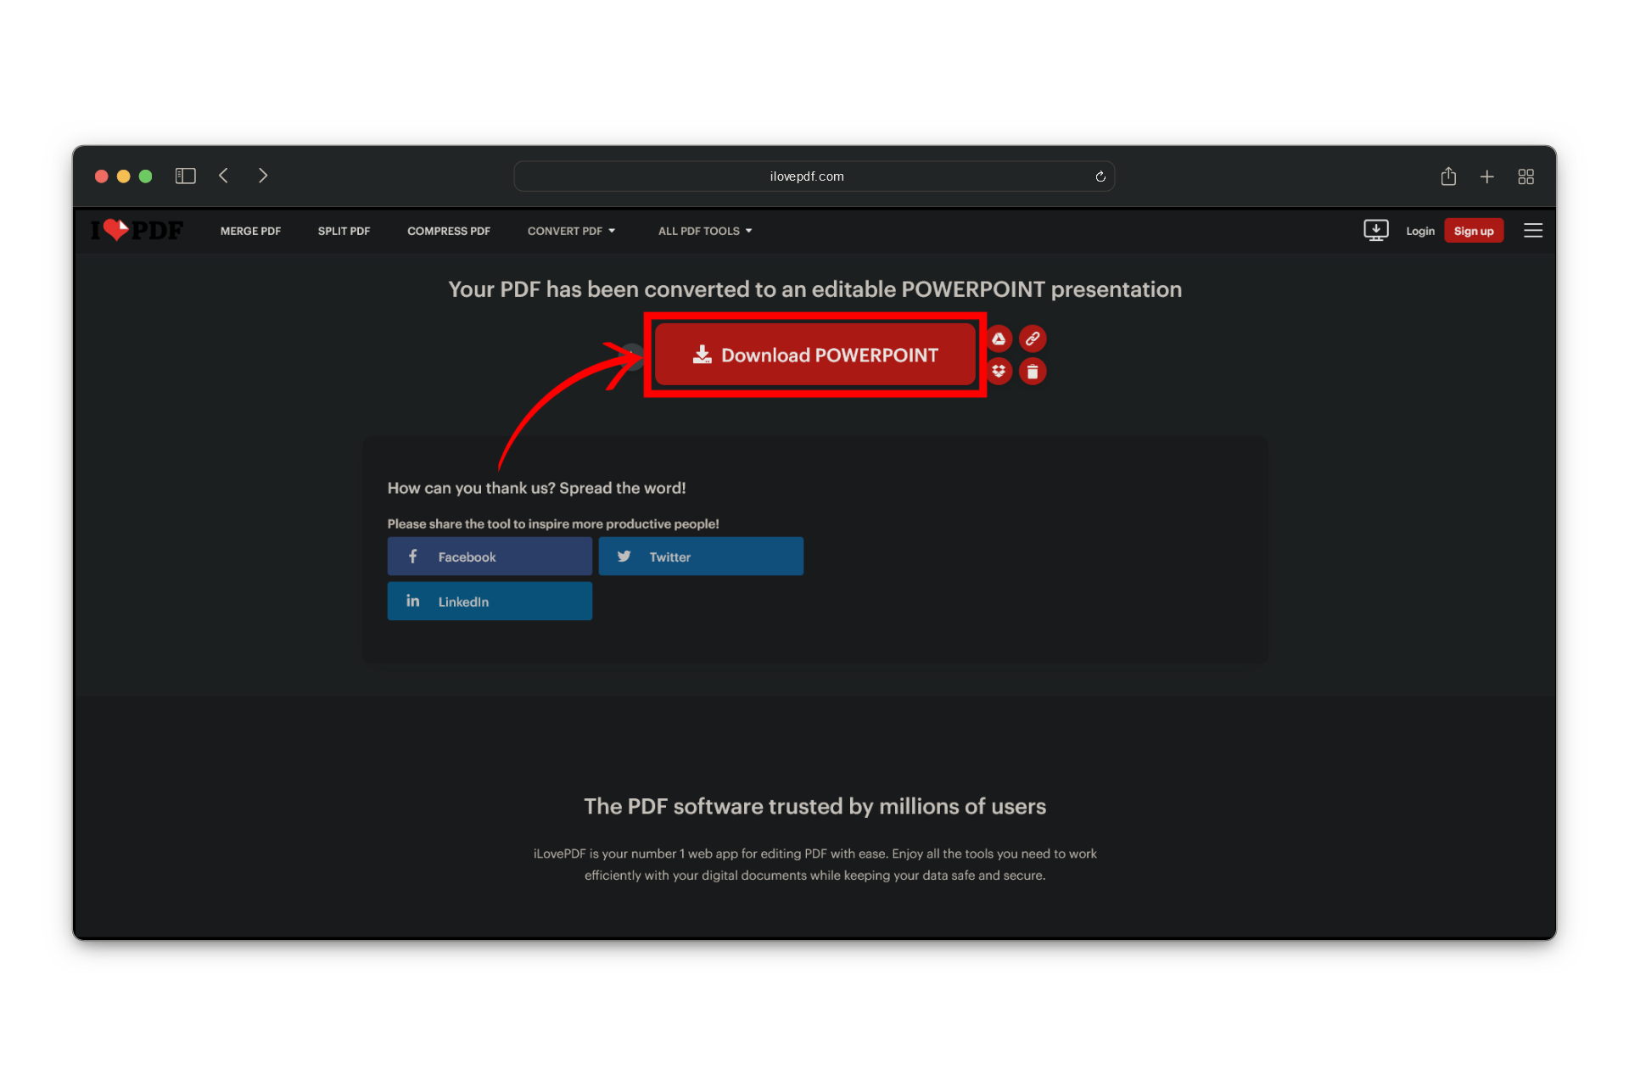Screen dimensions: 1629x1086
Task: Click the Download POWERPOINT button
Action: click(x=814, y=355)
